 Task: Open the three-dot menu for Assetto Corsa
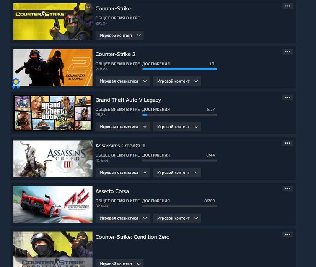[287, 189]
